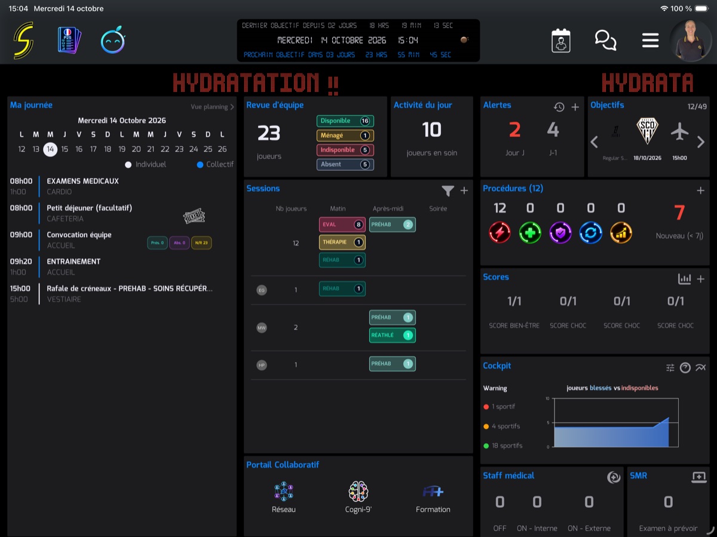Viewport: 717px width, 537px height.
Task: Select day 26 in calendar
Action: pos(222,149)
